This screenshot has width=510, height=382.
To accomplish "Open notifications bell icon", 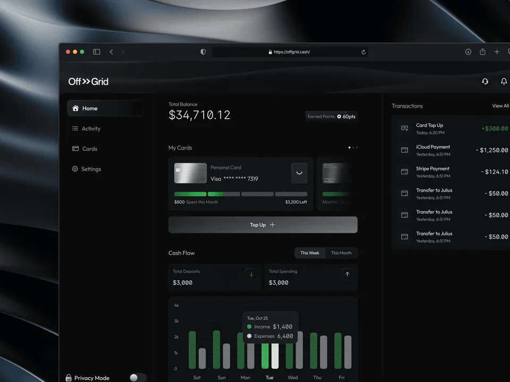I will click(x=504, y=81).
